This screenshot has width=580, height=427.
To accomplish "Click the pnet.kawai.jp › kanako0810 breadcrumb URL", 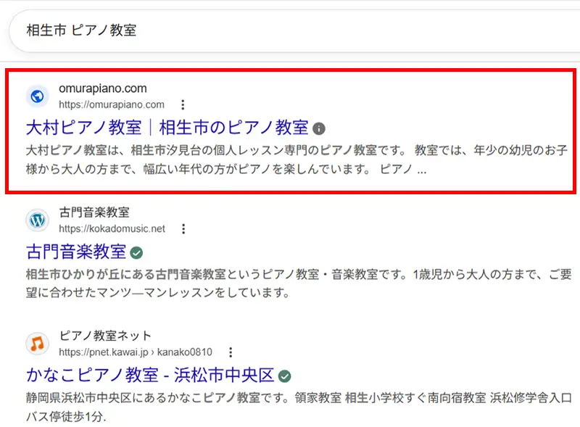I will click(x=135, y=352).
